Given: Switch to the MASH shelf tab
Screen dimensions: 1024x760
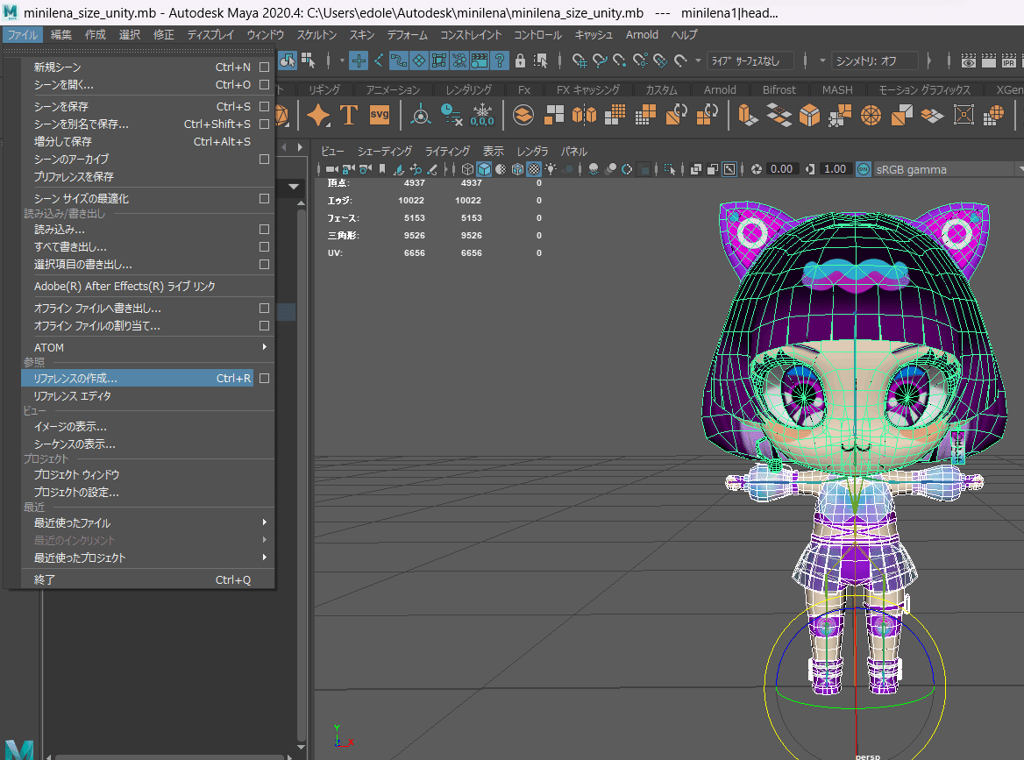Looking at the screenshot, I should tap(837, 90).
